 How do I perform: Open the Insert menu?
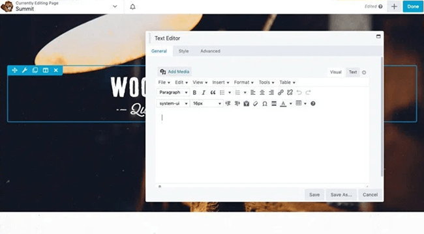220,82
